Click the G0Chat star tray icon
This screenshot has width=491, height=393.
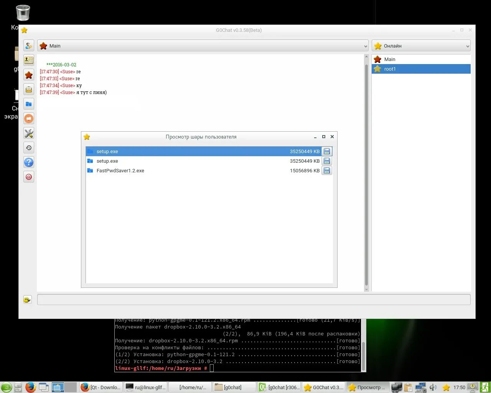click(x=446, y=388)
